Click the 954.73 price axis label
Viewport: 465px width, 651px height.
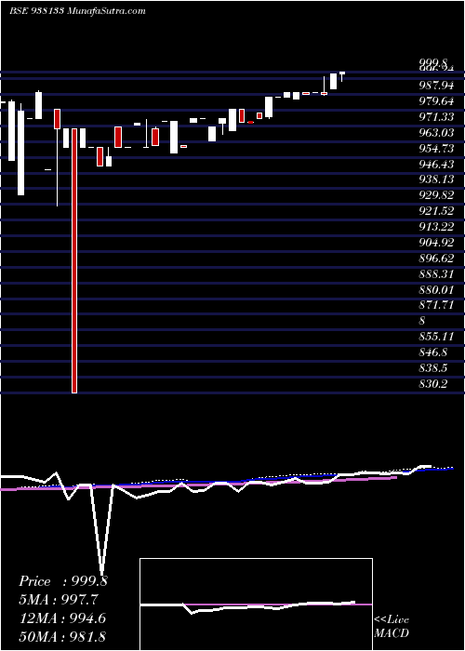pyautogui.click(x=436, y=149)
